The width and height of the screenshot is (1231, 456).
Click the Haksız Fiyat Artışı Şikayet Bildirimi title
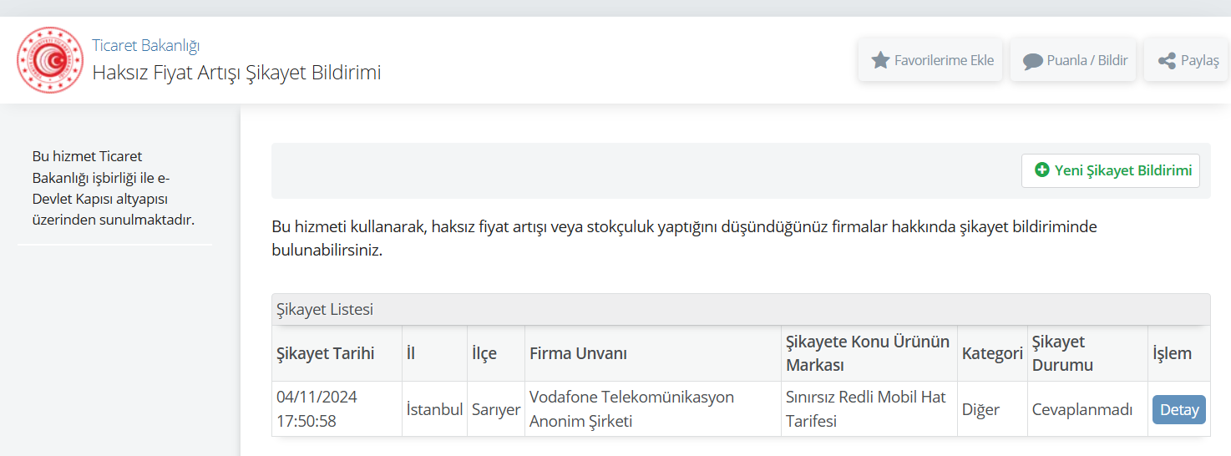[236, 73]
